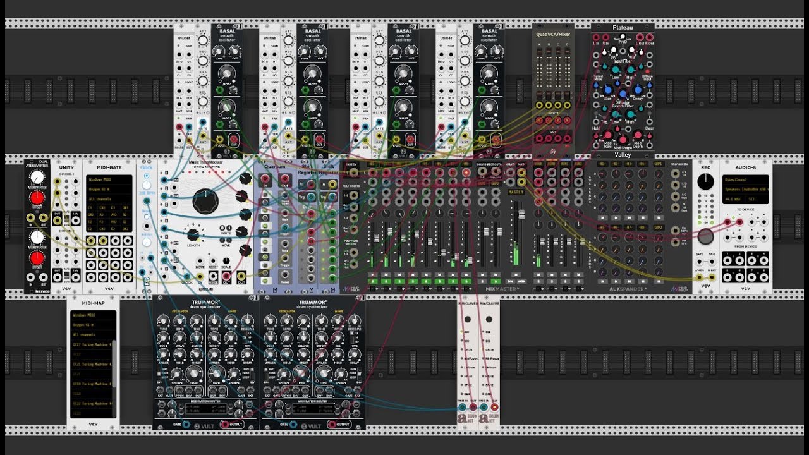This screenshot has width=809, height=455.
Task: Start recording with the REC module's round button
Action: (706, 236)
